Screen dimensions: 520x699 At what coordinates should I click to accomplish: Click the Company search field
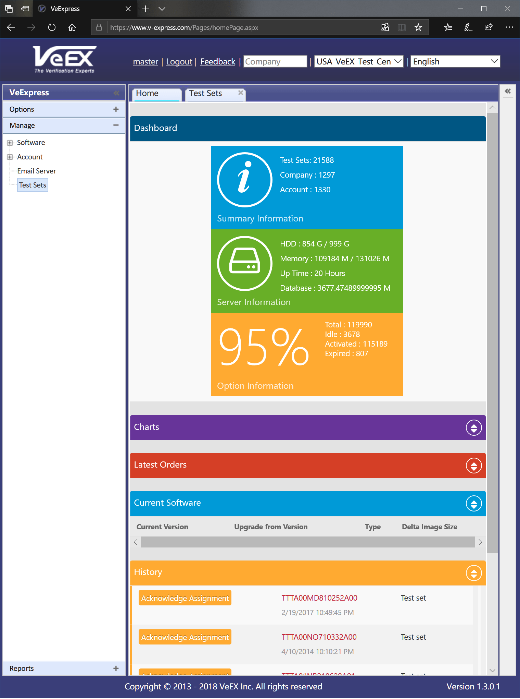point(275,61)
